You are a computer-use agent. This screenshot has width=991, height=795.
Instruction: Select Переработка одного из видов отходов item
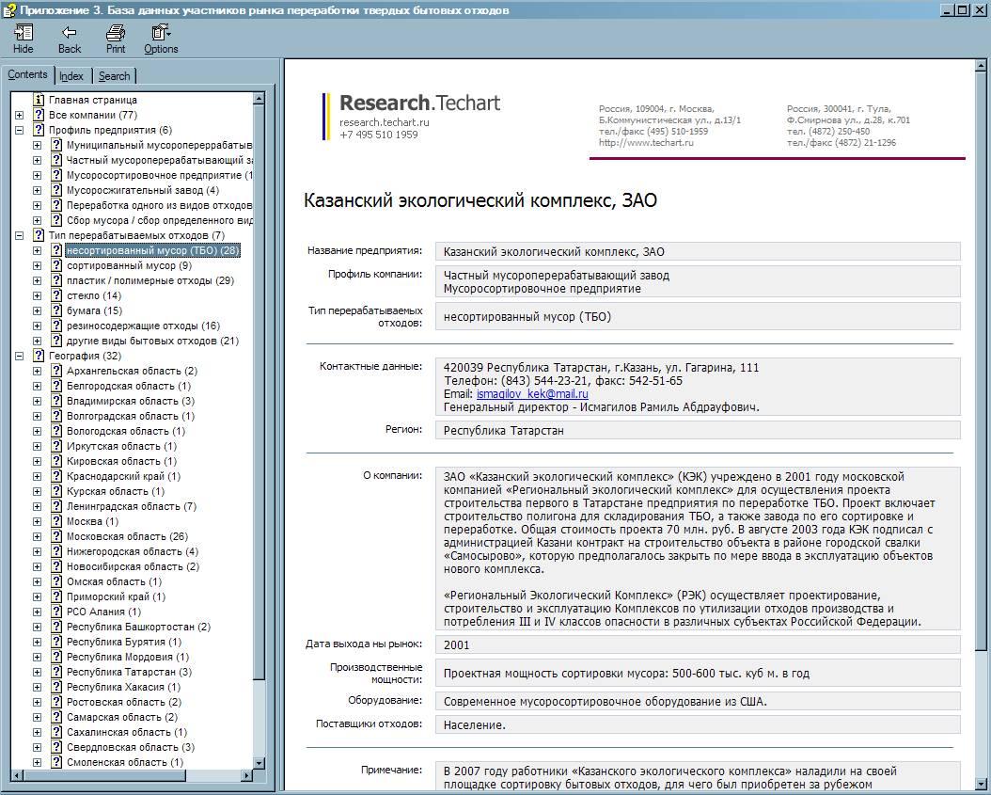(159, 205)
